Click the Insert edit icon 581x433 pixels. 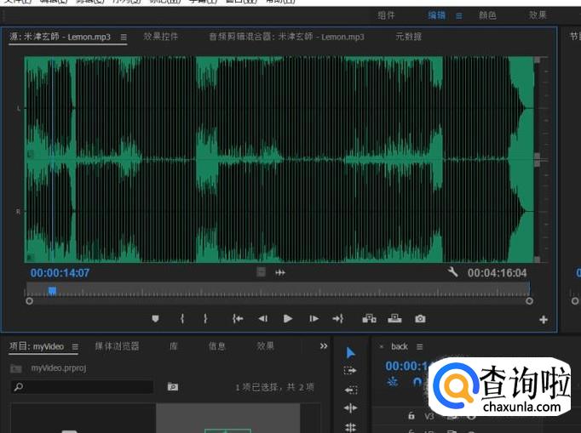(369, 318)
